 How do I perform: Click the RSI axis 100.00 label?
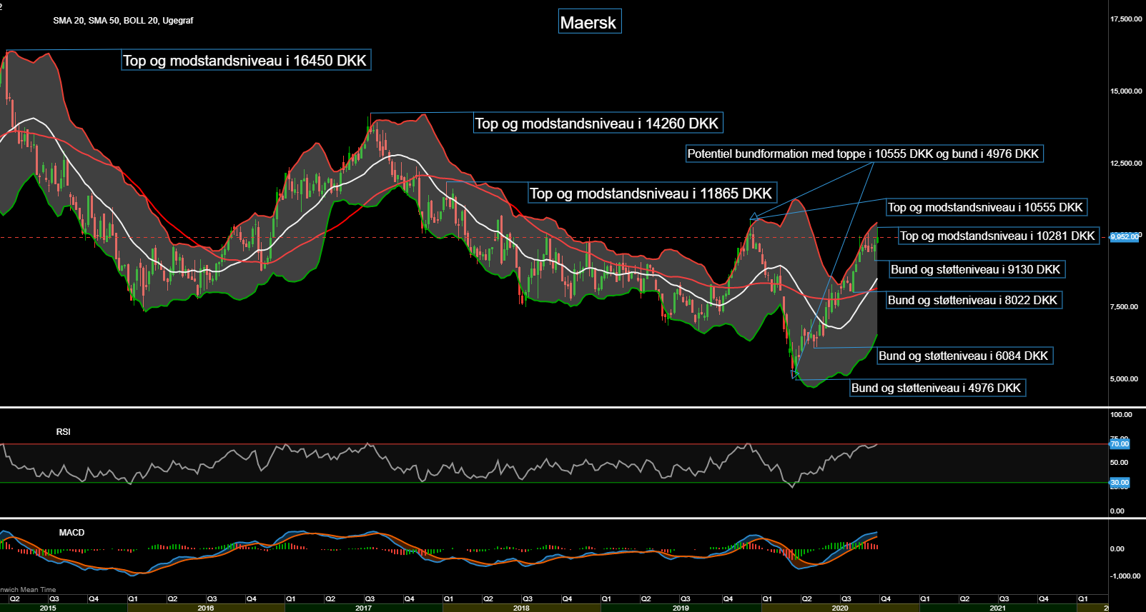(x=1121, y=415)
